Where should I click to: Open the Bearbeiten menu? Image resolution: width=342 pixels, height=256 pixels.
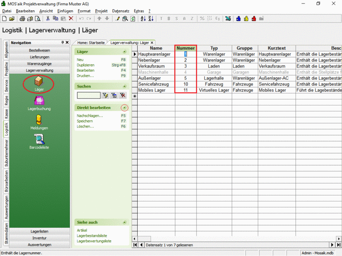(25, 11)
